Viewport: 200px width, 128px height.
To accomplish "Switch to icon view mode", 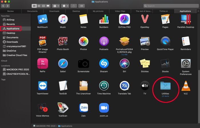I will pyautogui.click(x=34, y=6).
